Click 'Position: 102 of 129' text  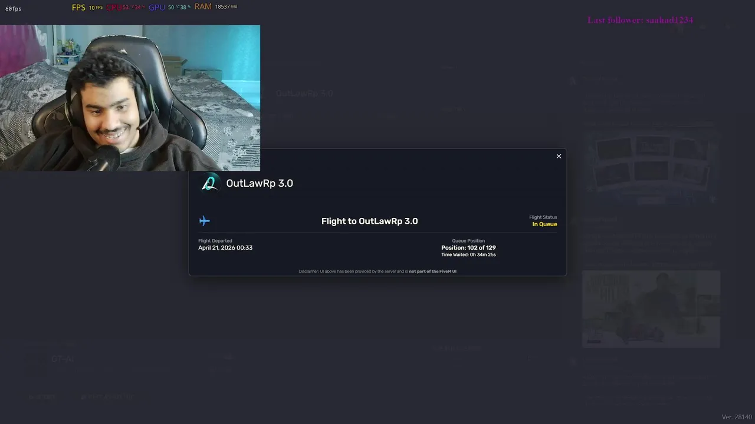click(x=468, y=248)
